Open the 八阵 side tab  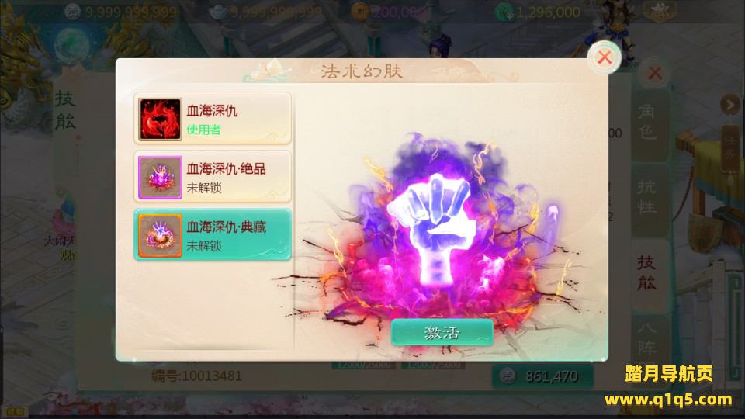point(647,339)
